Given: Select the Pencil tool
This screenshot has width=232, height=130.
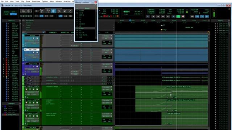Looking at the screenshot, I should (x=70, y=11).
